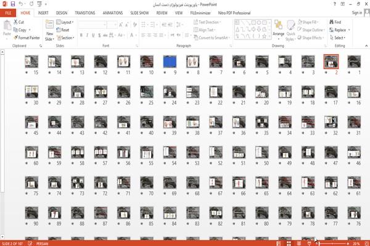Expand the Select dropdown in Editing
Image resolution: width=370 pixels, height=246 pixels.
(338, 38)
